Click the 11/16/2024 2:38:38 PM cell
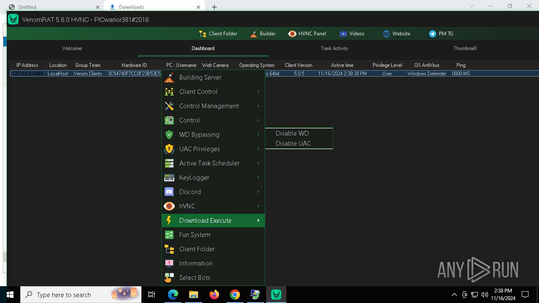 [342, 74]
